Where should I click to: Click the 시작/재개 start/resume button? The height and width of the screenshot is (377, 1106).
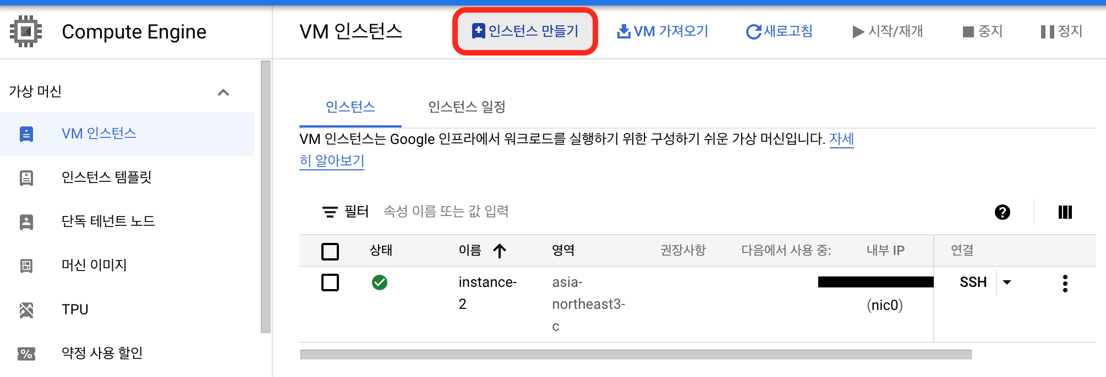tap(888, 31)
